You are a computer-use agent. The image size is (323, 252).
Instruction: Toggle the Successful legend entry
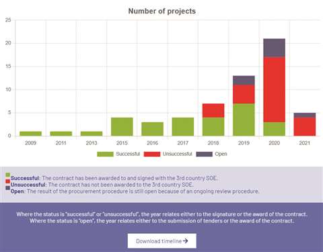click(x=118, y=154)
